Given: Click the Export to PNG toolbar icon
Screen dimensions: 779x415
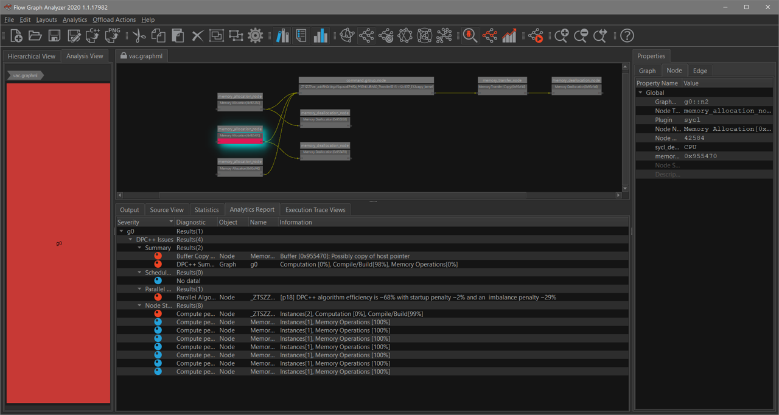Looking at the screenshot, I should pyautogui.click(x=113, y=35).
